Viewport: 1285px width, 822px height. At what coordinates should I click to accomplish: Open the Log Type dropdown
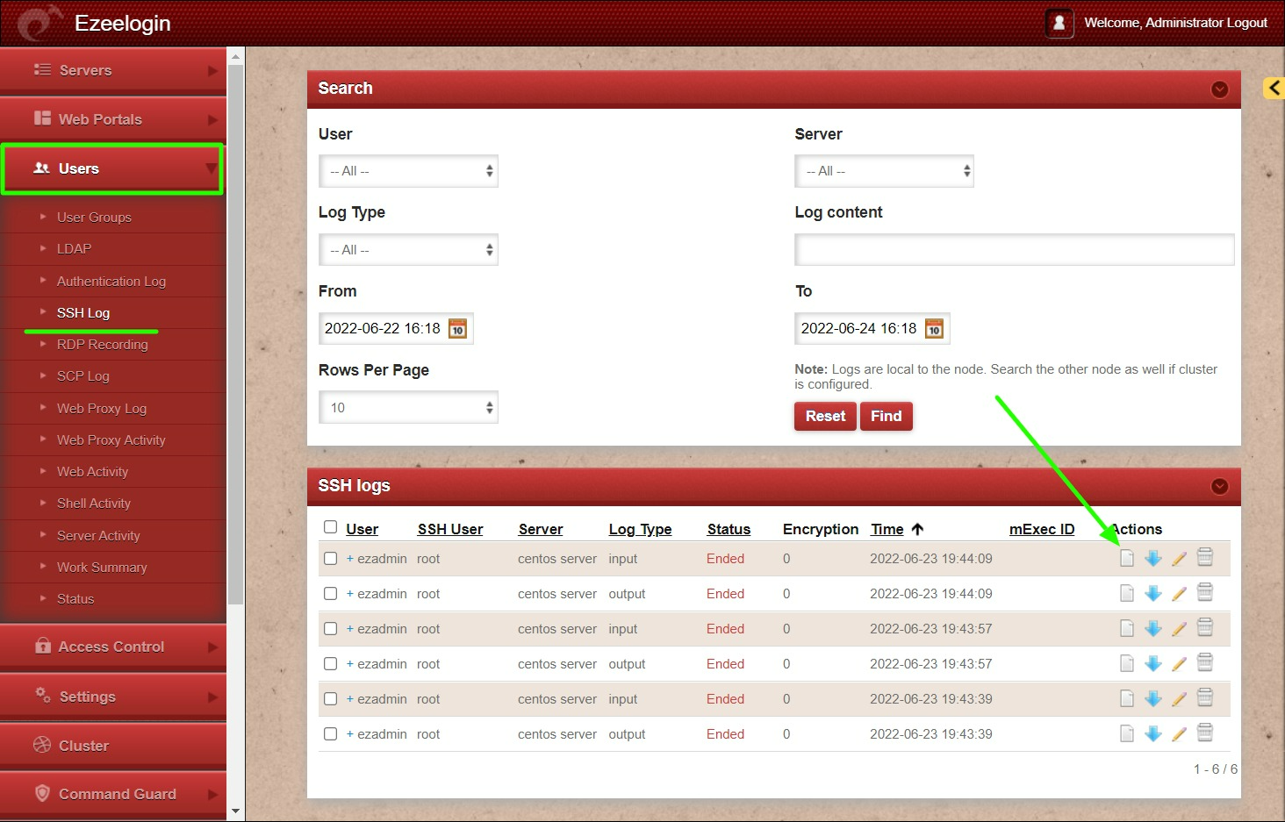point(408,250)
